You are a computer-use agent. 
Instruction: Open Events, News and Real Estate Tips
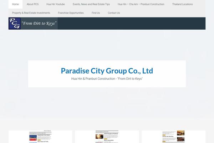(91, 4)
